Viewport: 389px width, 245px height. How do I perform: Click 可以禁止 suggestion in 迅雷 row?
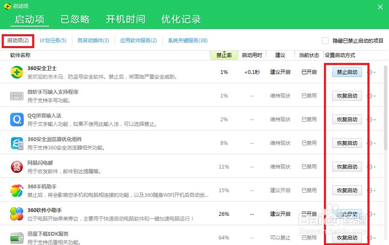coord(280,238)
